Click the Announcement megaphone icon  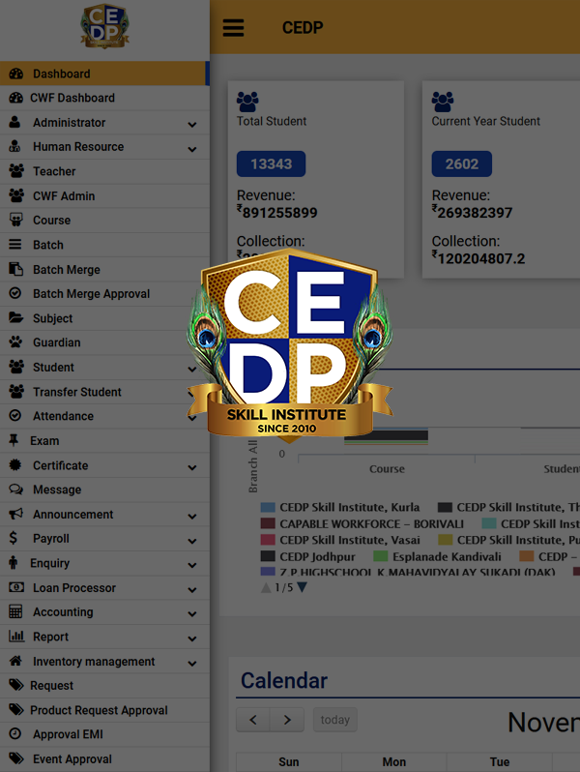tap(15, 514)
